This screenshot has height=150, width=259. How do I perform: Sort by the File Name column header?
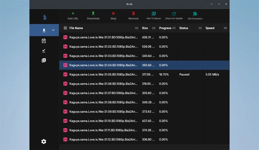click(x=76, y=28)
